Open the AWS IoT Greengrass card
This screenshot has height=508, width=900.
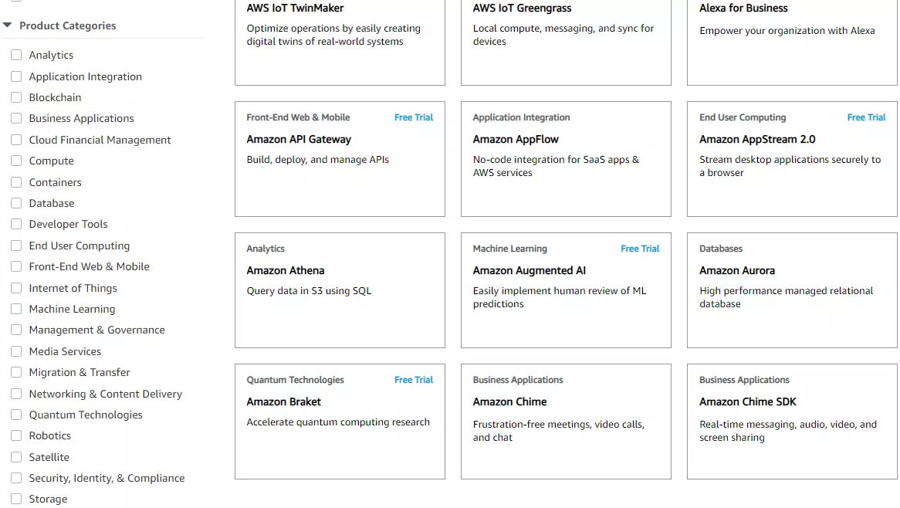click(x=522, y=8)
